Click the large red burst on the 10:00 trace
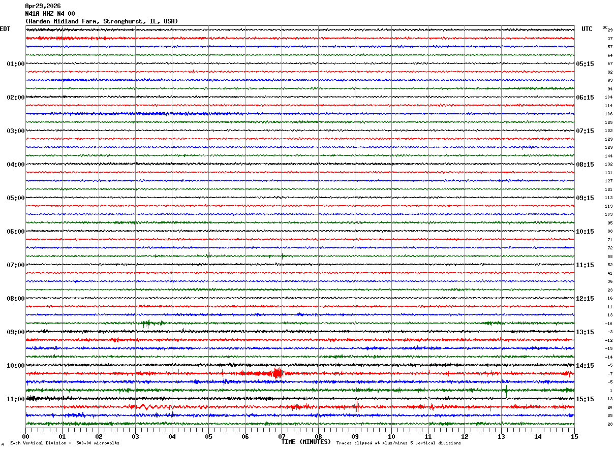The image size is (615, 450). 278,373
